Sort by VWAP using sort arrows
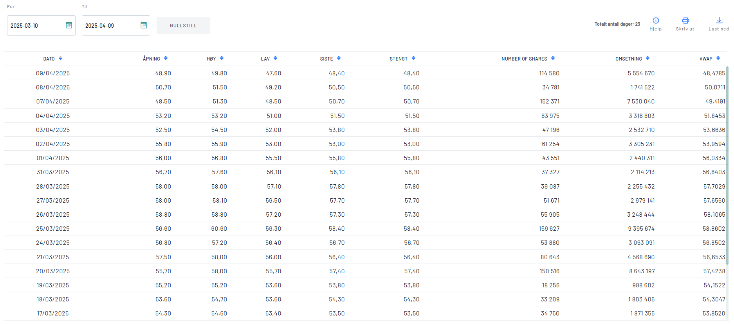734x326 pixels. click(x=718, y=59)
